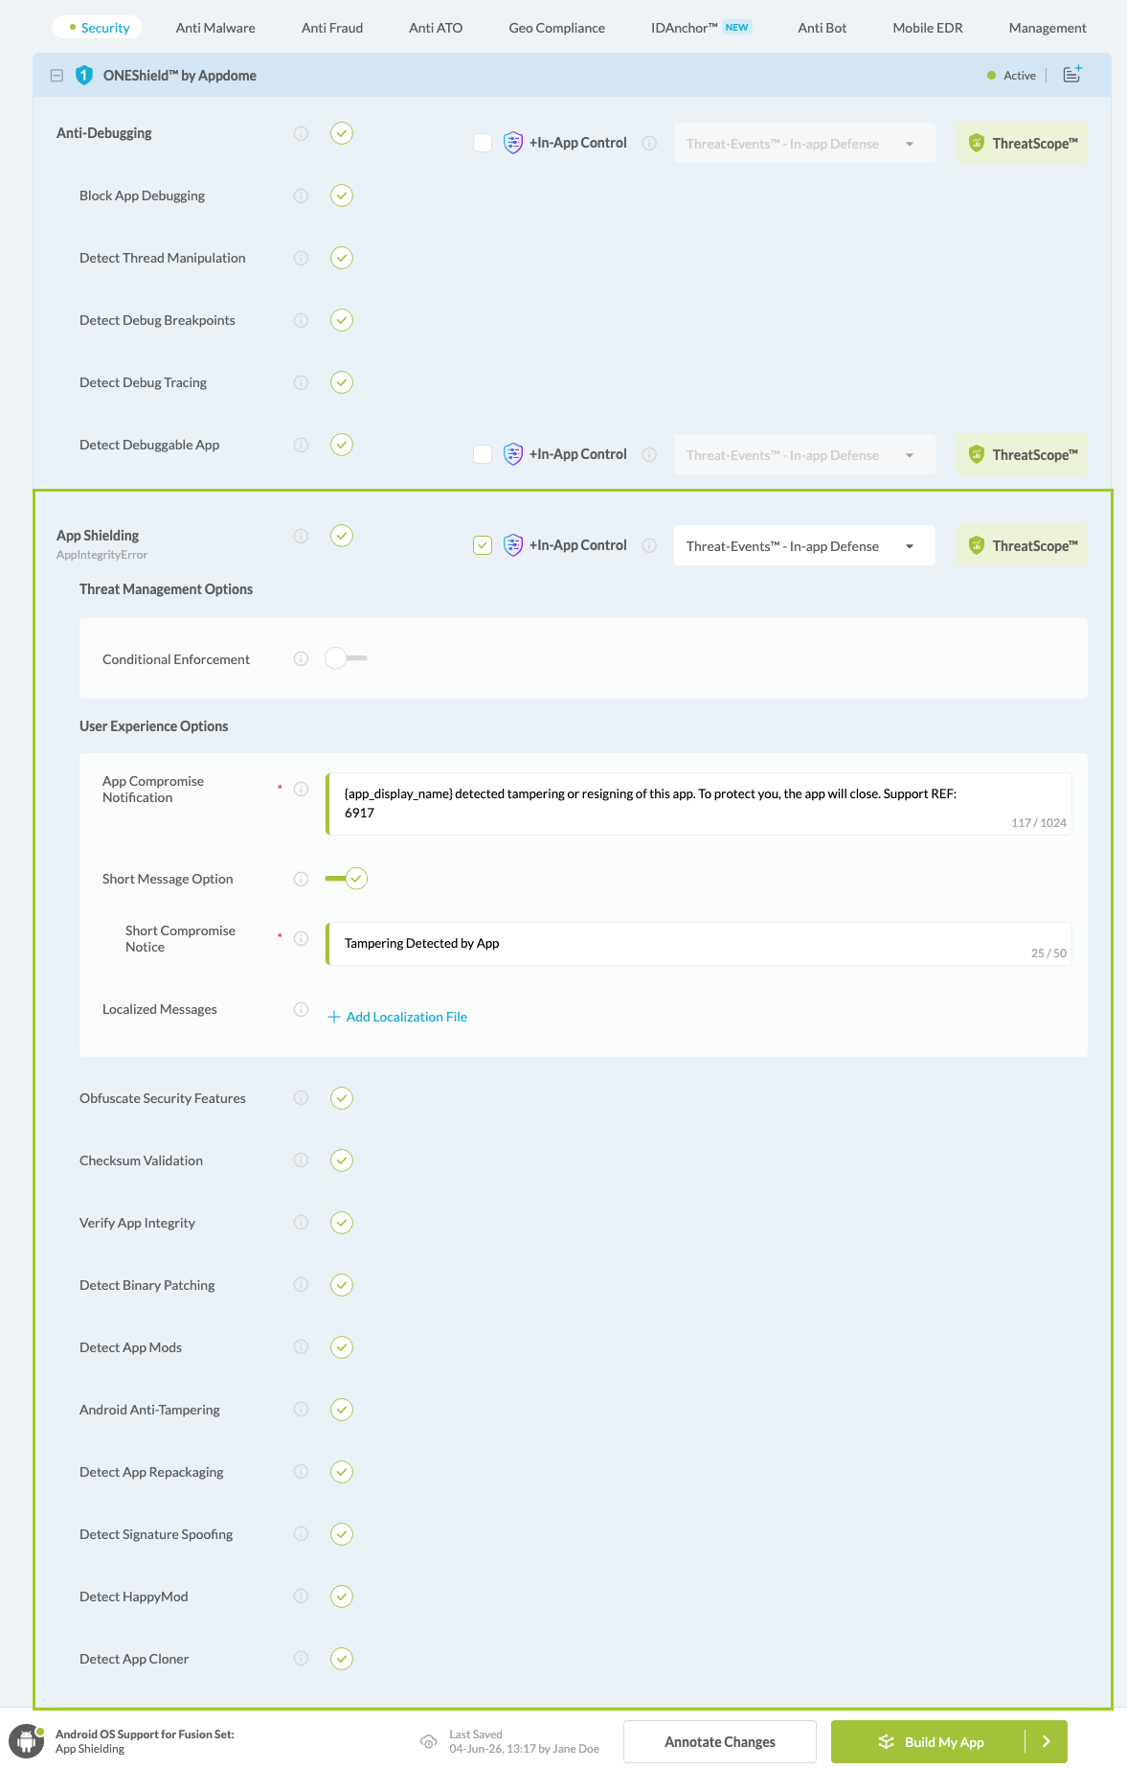This screenshot has height=1769, width=1127.
Task: Switch to the Anti ATO tab
Action: 436,28
